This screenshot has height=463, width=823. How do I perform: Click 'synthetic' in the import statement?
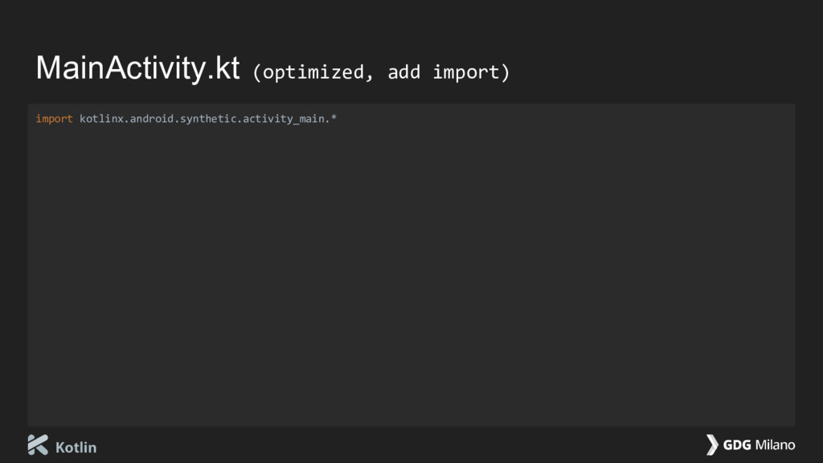[206, 119]
